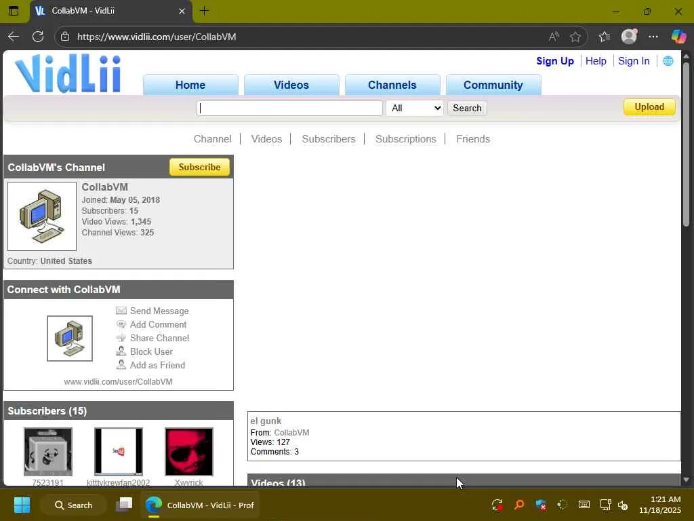The height and width of the screenshot is (521, 694).
Task: Open the tab actions menu icon
Action: pyautogui.click(x=14, y=11)
